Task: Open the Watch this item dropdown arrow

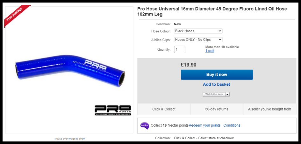Action: click(227, 94)
